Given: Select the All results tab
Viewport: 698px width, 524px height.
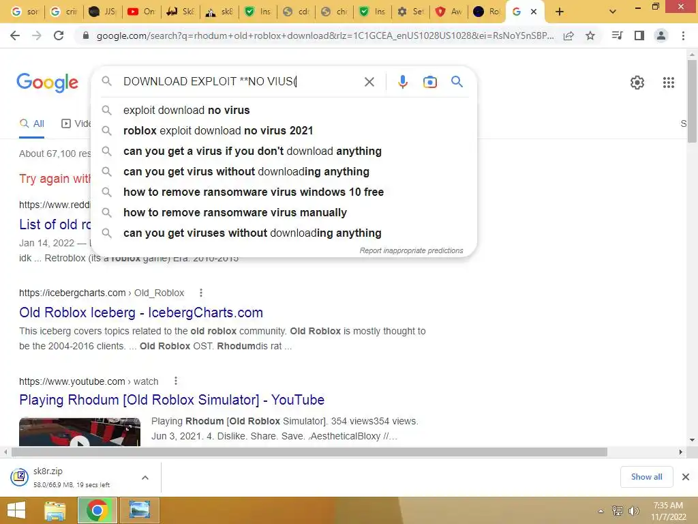Looking at the screenshot, I should click(32, 124).
